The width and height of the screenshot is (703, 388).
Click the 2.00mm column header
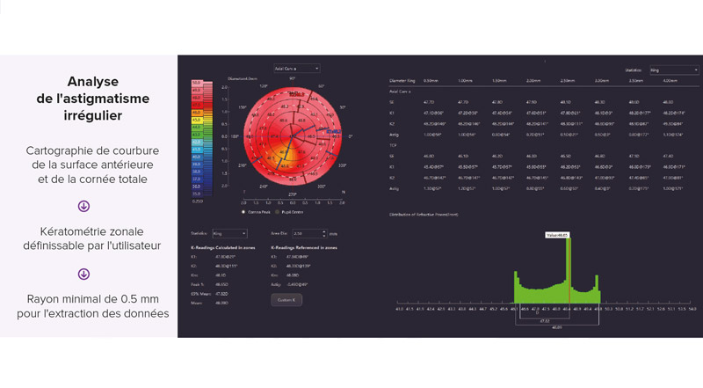coord(533,81)
